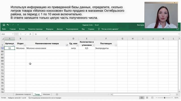
Task: Open the Ед. изм filter dropdown
Action: (77, 45)
